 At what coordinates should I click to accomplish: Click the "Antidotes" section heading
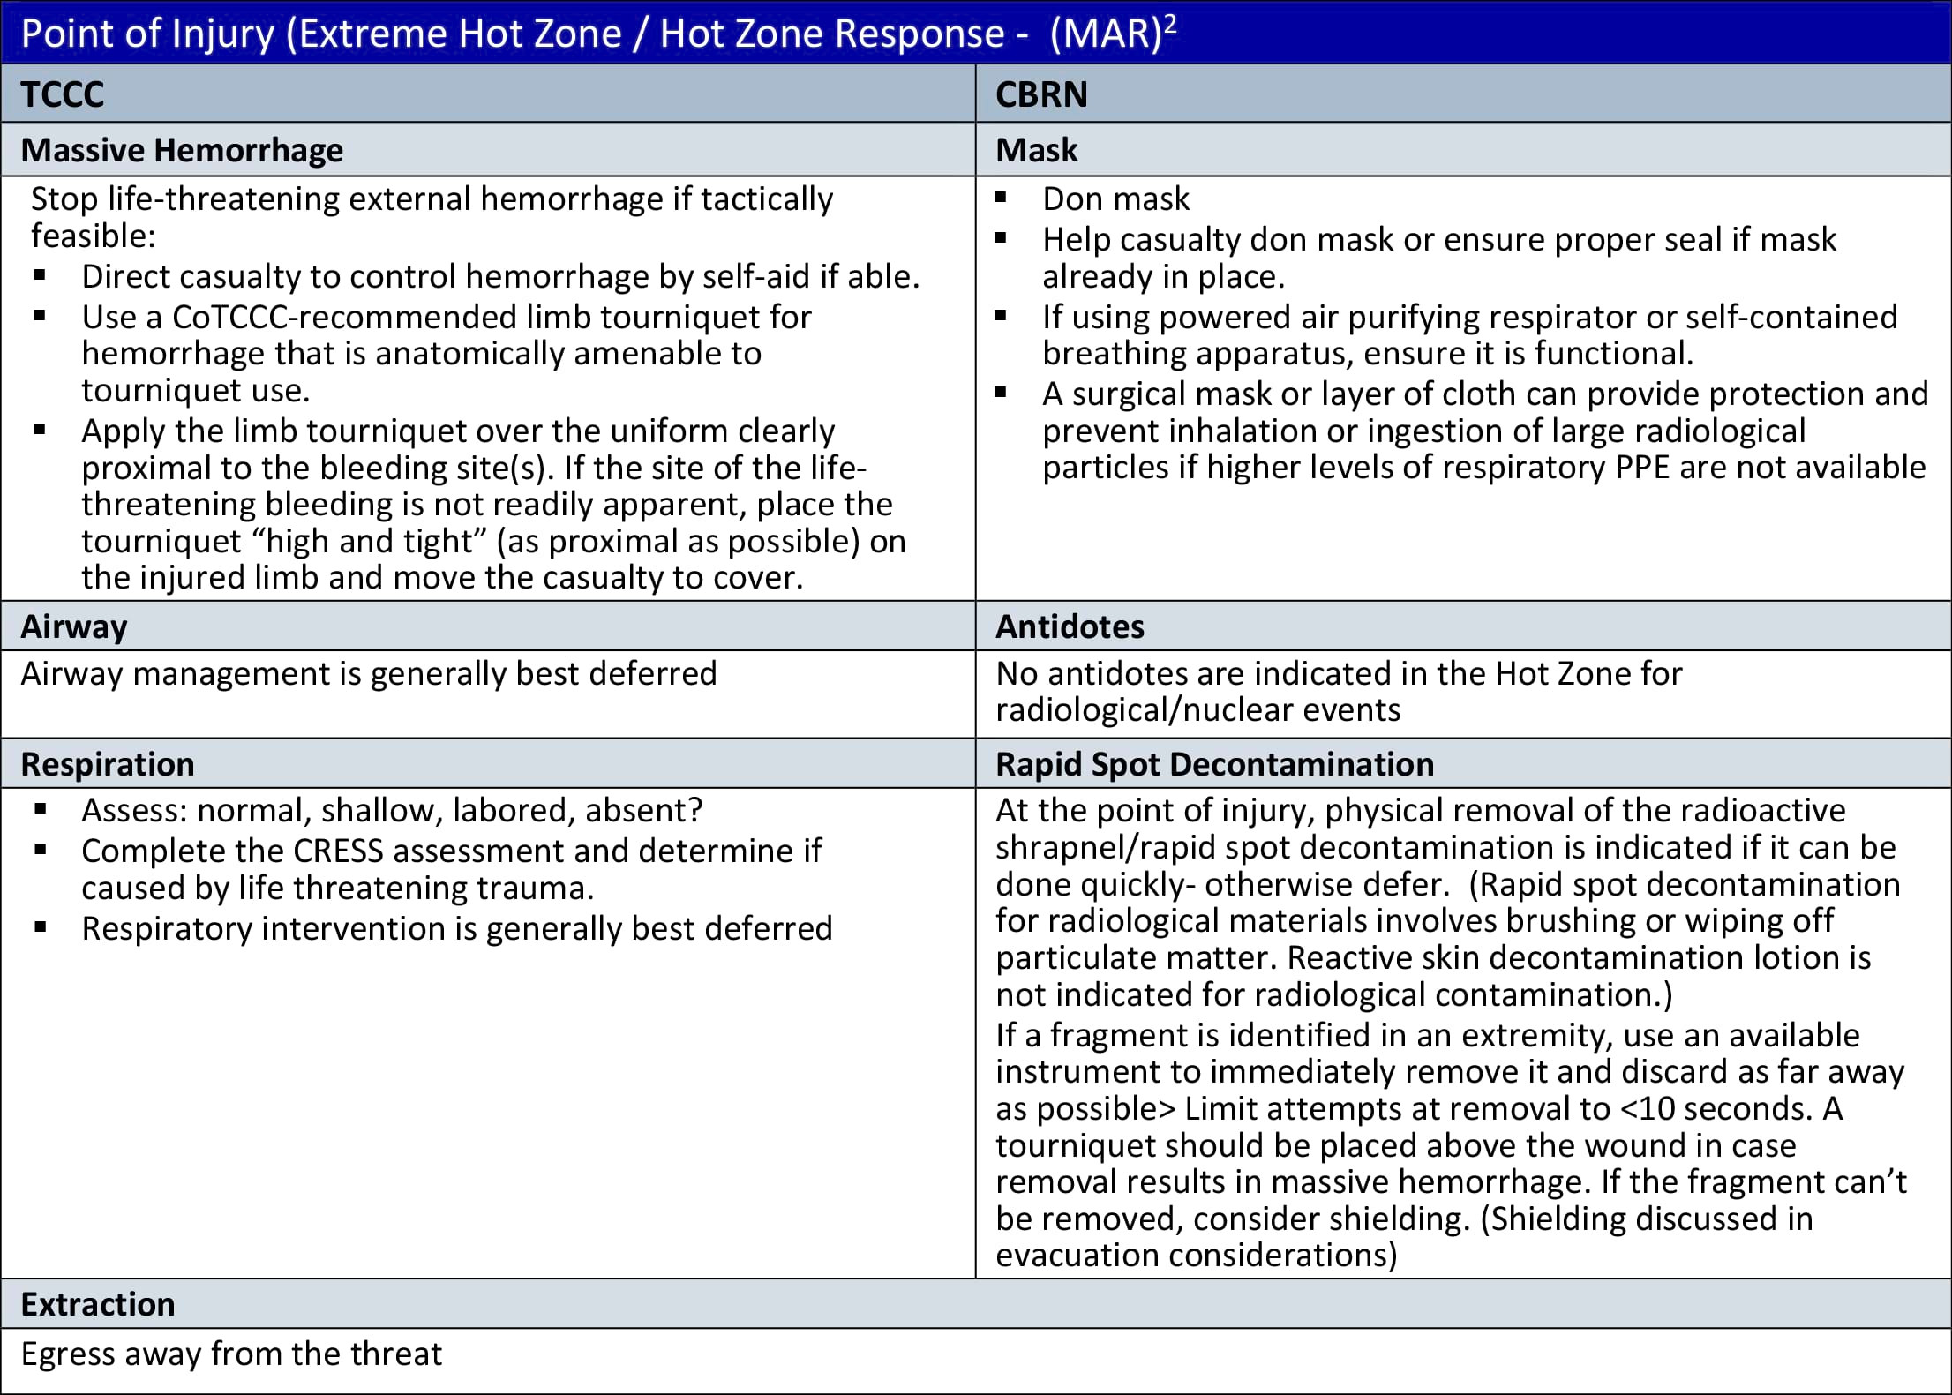coord(1070,626)
